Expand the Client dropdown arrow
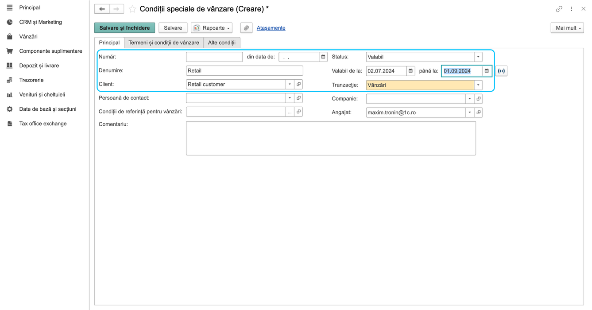The image size is (592, 310). click(x=290, y=84)
